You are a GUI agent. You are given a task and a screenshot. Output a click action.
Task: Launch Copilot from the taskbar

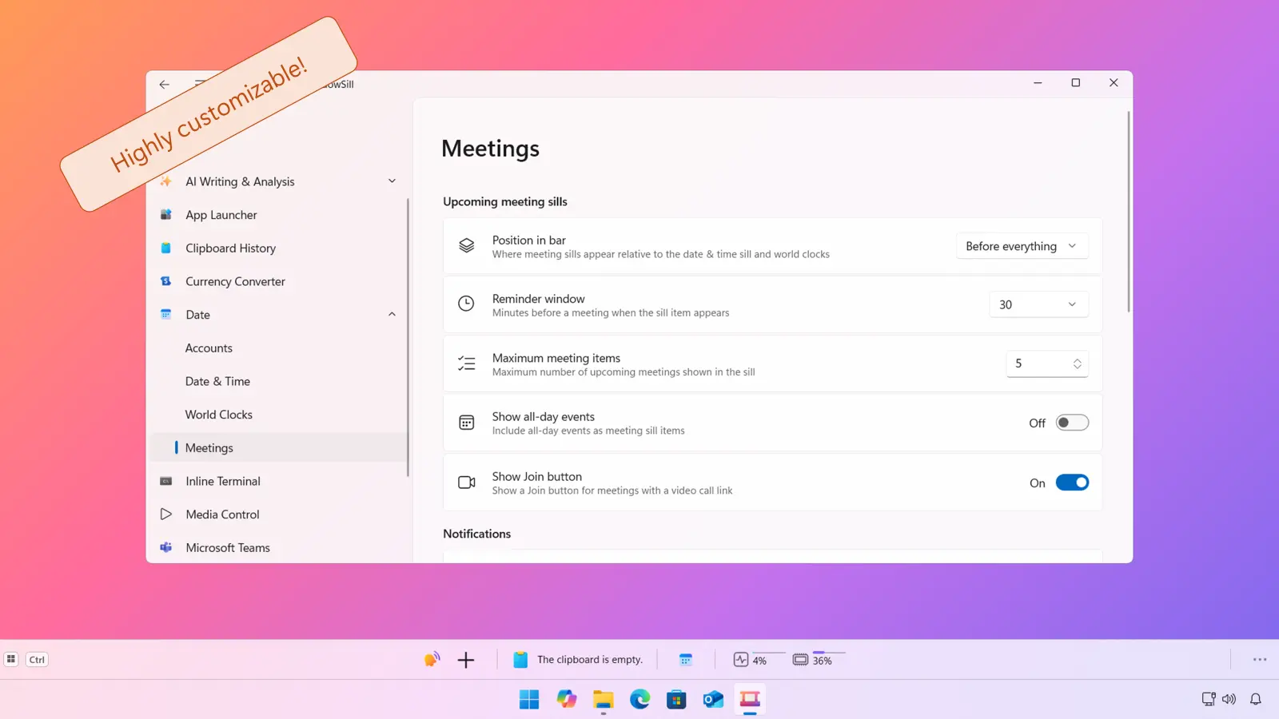(x=567, y=700)
